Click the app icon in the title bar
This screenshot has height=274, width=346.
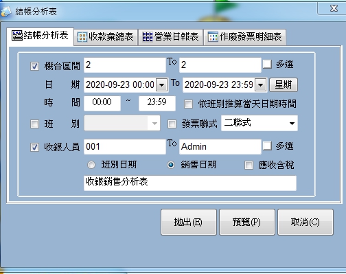[5, 11]
